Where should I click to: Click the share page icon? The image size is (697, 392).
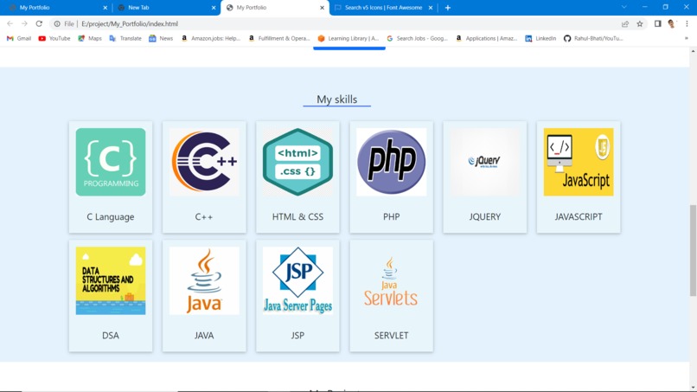click(x=625, y=24)
